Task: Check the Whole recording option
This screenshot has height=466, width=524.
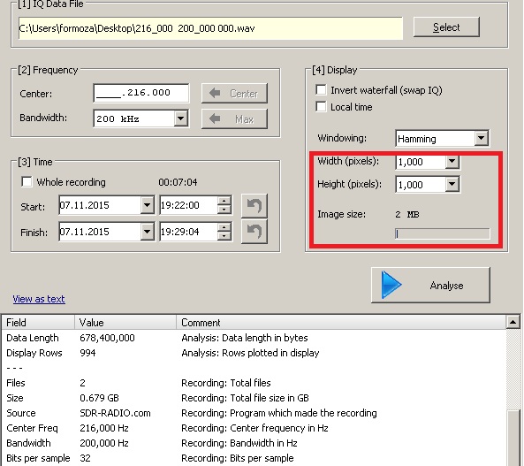Action: click(27, 182)
